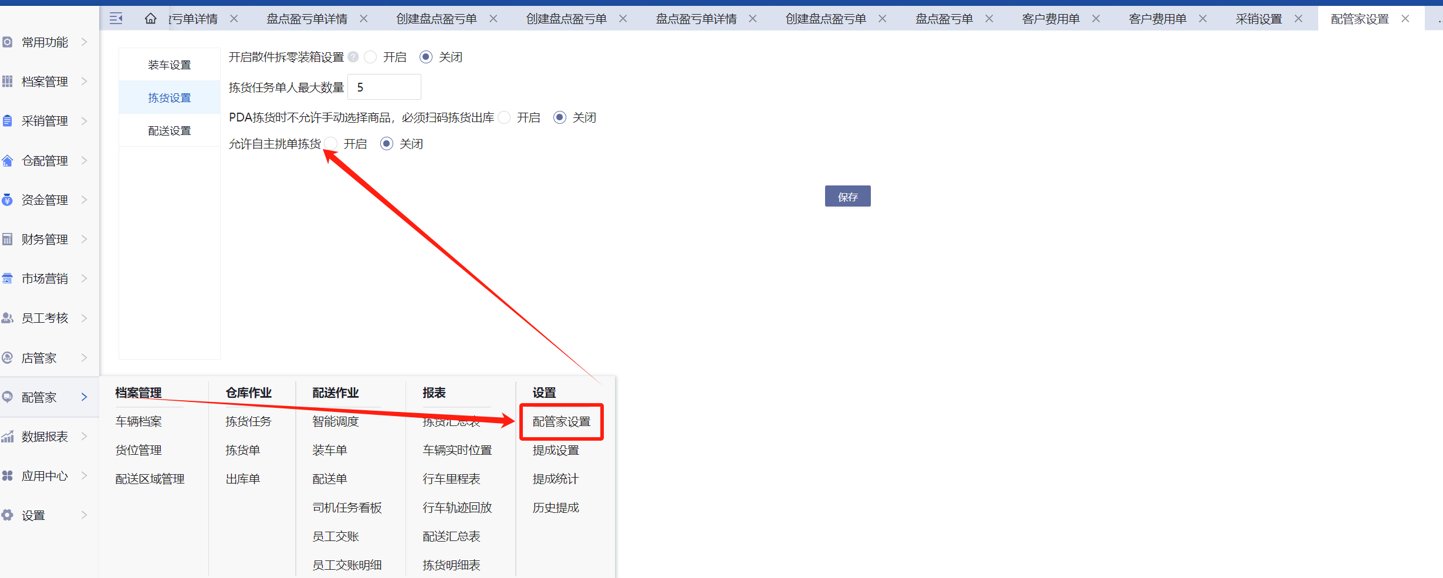This screenshot has width=1443, height=578.
Task: Click the 拣货任务单人最大数量 input field
Action: point(384,87)
